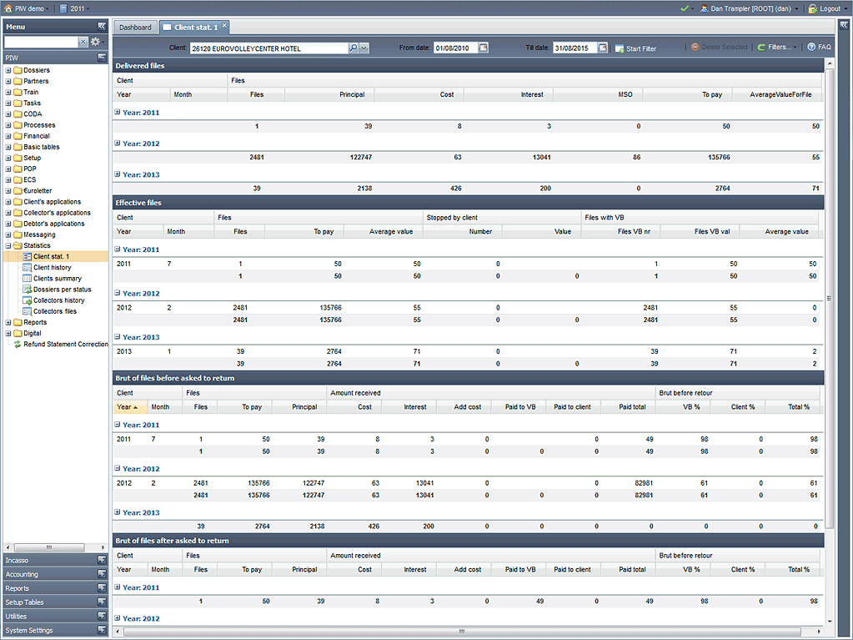Expand Year: 2012 in Brut after return
This screenshot has width=853, height=640.
click(x=118, y=618)
